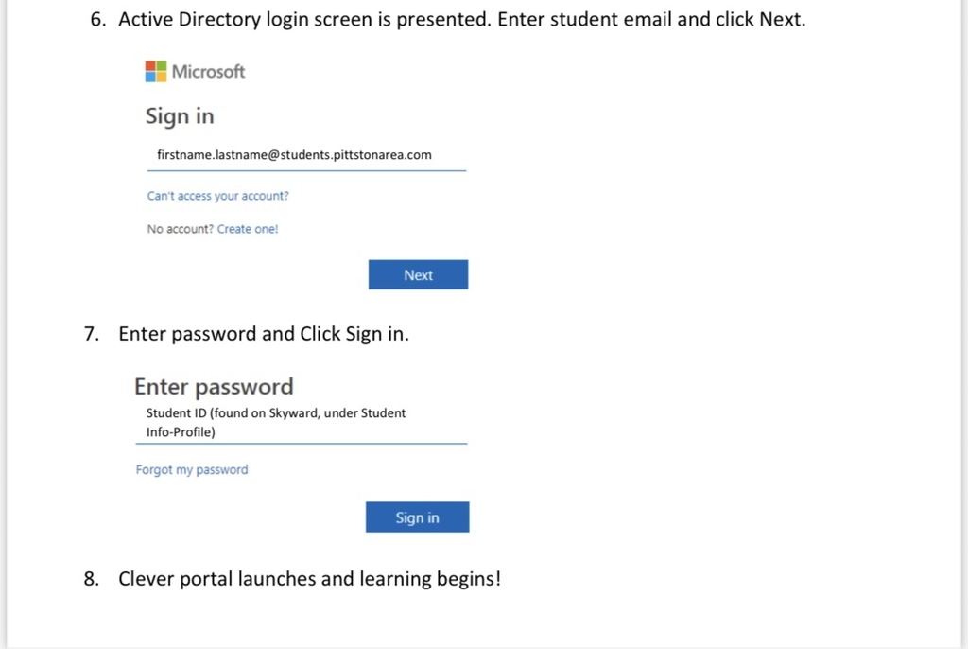Click the Next button
Viewport: 968px width, 649px height.
(x=418, y=274)
